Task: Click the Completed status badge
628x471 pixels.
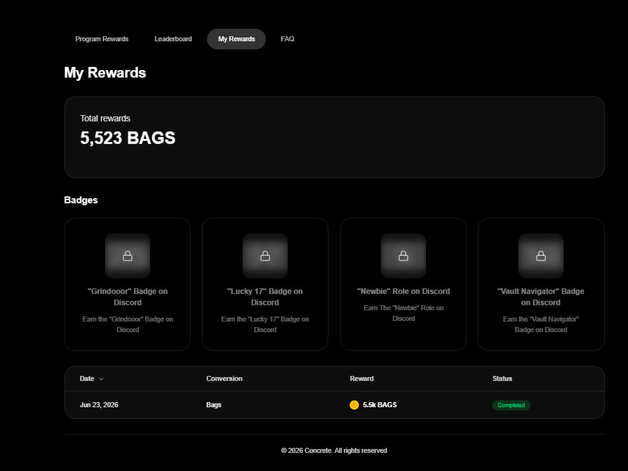Action: tap(511, 405)
